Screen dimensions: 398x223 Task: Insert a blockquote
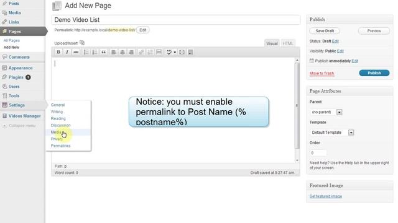pos(104,52)
